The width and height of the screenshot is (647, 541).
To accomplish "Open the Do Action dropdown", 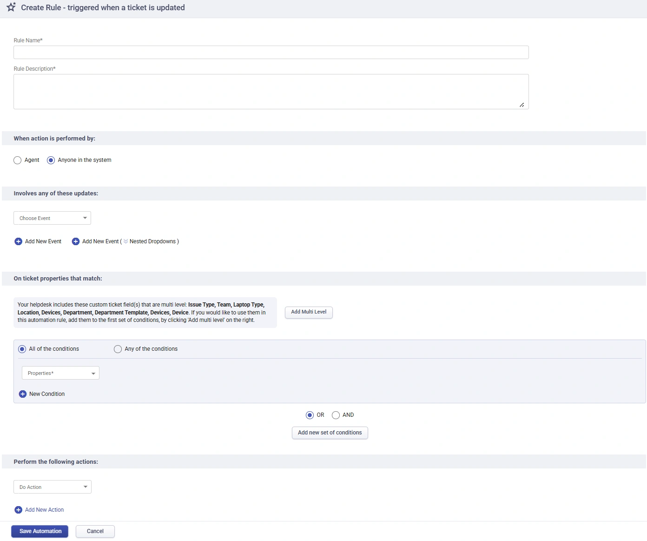I will (53, 487).
